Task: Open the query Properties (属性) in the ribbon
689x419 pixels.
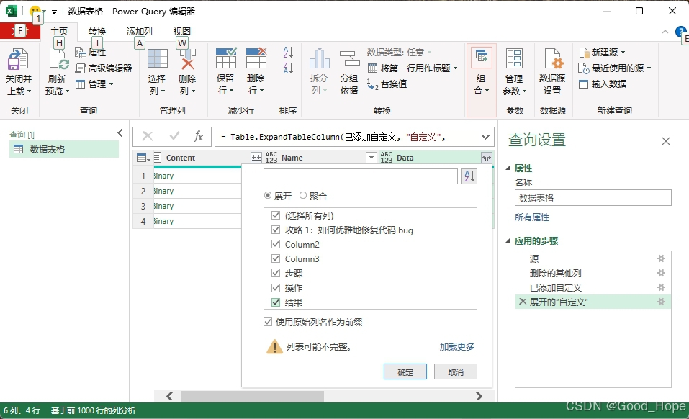Action: [91, 53]
